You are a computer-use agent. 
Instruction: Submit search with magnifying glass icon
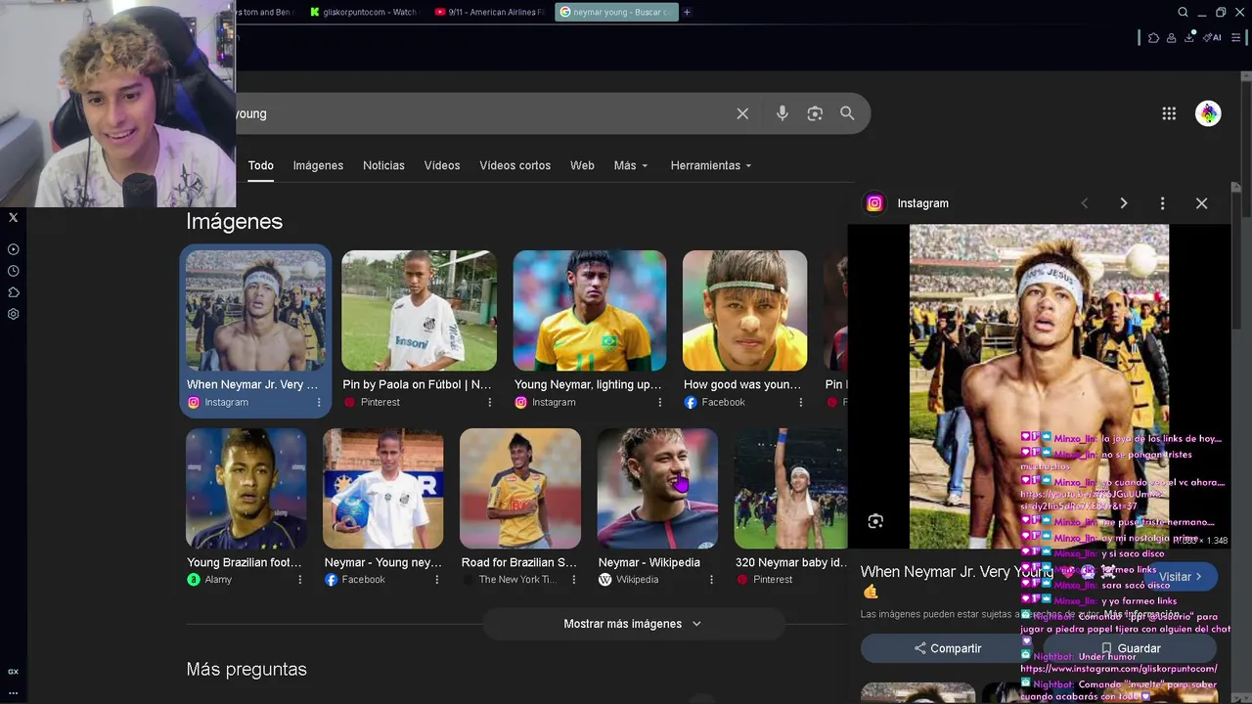(x=847, y=113)
